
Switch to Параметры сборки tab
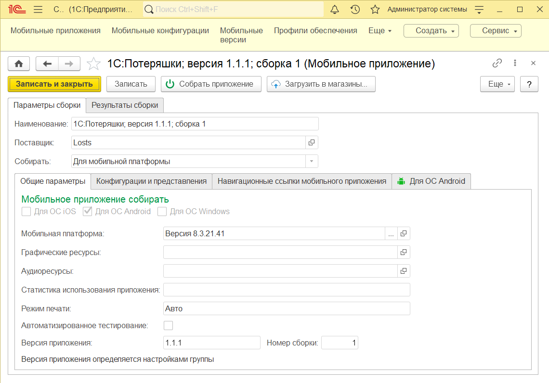(x=47, y=105)
